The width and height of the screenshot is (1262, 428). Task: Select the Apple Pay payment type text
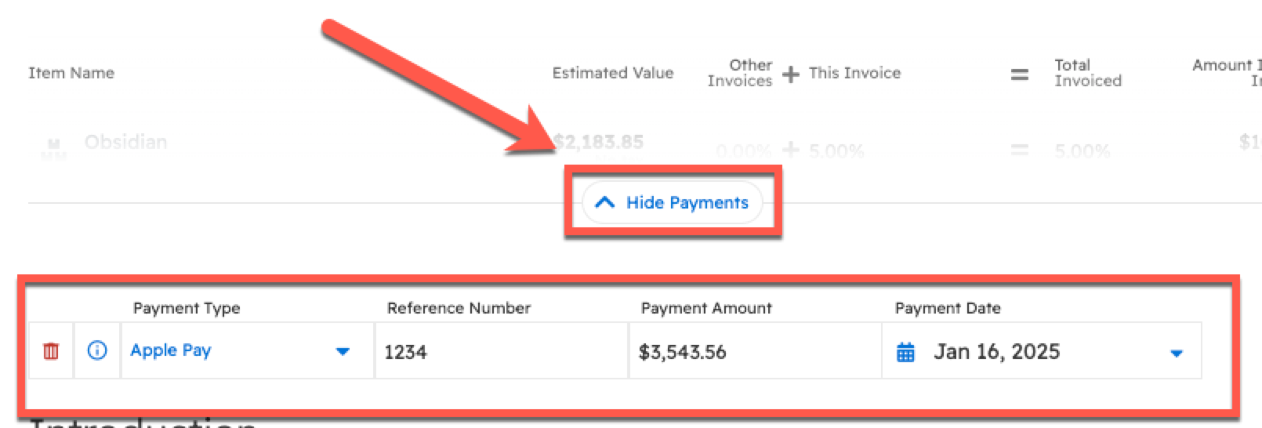pos(171,350)
